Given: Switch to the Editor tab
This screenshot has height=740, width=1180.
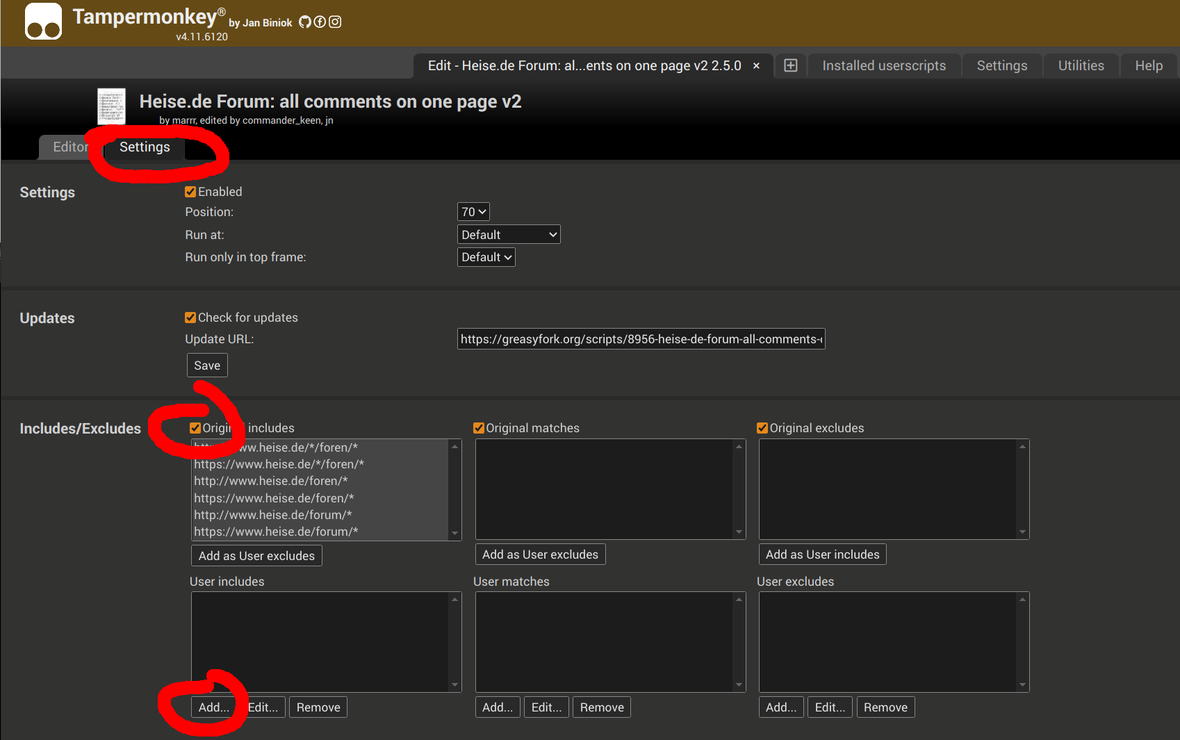Looking at the screenshot, I should [x=69, y=147].
